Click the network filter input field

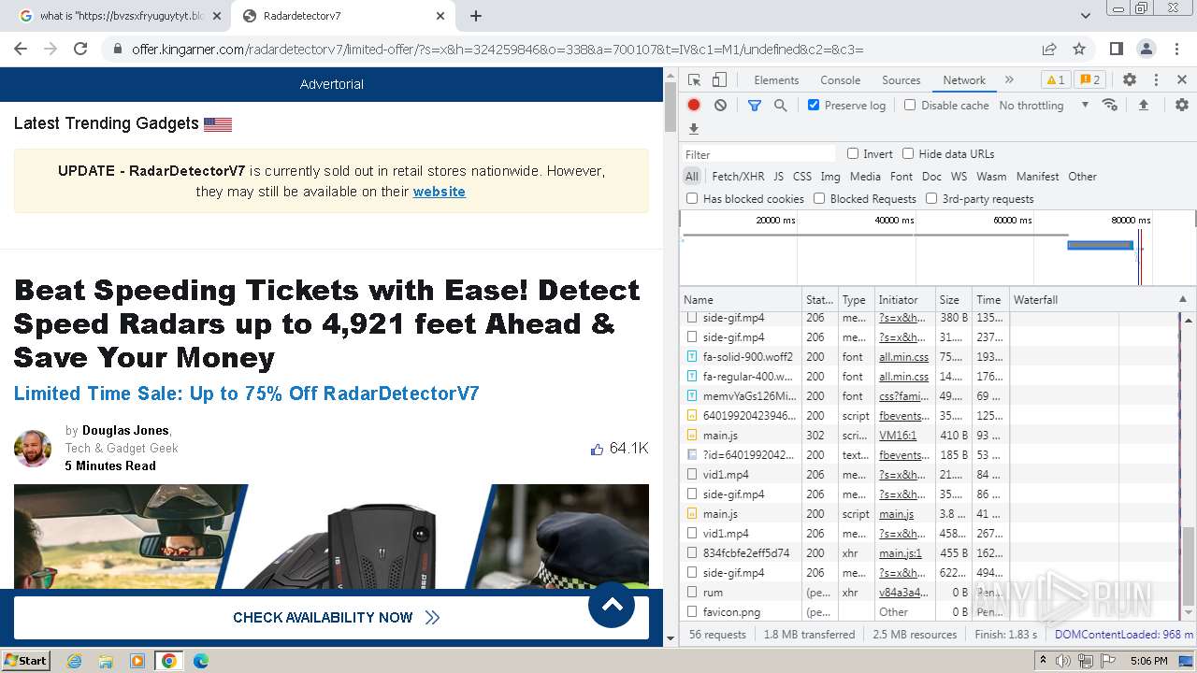coord(758,154)
